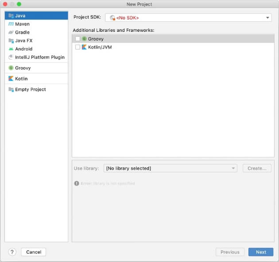The height and width of the screenshot is (262, 279).
Task: Open help with the question mark button
Action: 12,252
